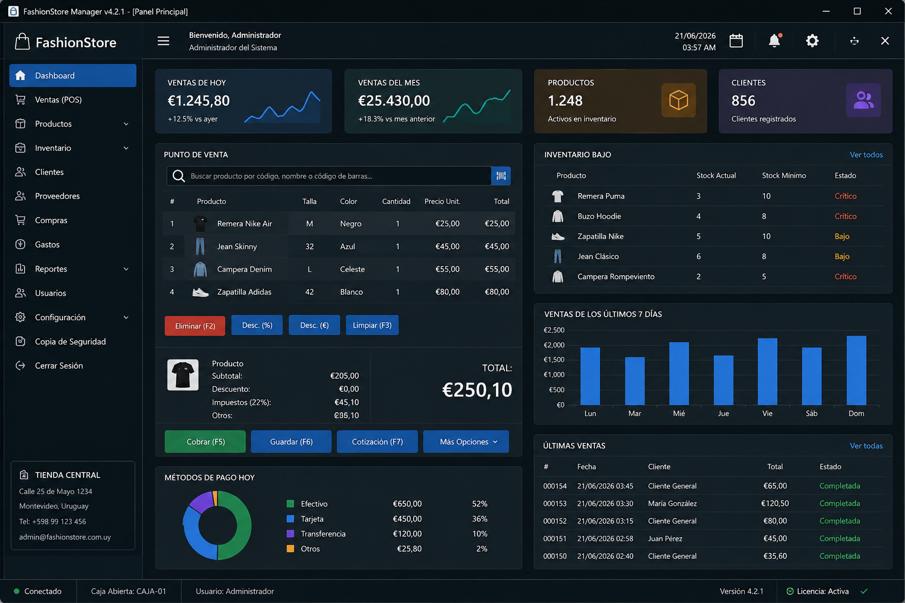Expand the Inventario sidebar chevron
The height and width of the screenshot is (603, 905).
pos(126,148)
